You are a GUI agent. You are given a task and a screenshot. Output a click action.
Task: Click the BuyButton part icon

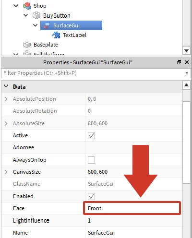[x=36, y=15]
